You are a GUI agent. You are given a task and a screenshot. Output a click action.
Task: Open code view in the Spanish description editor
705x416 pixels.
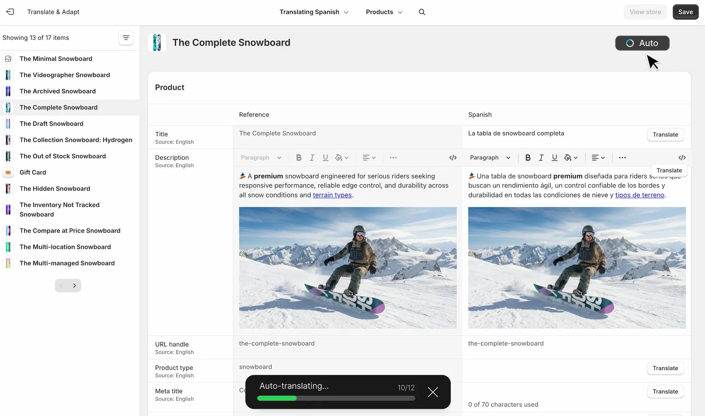682,158
